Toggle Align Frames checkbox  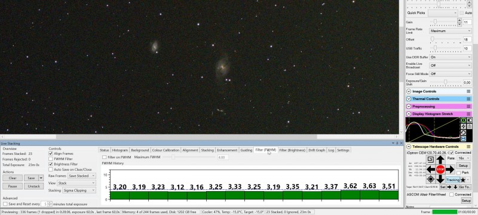pos(51,154)
